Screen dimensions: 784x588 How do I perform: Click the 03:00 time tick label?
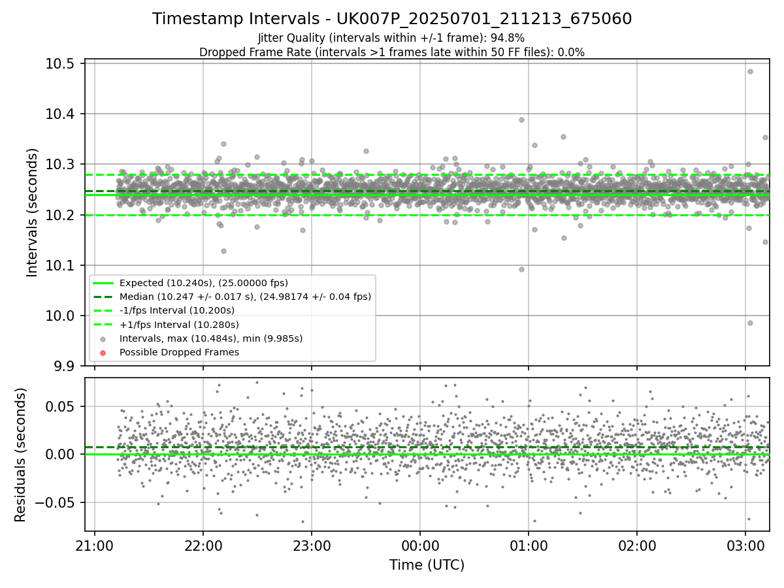745,545
